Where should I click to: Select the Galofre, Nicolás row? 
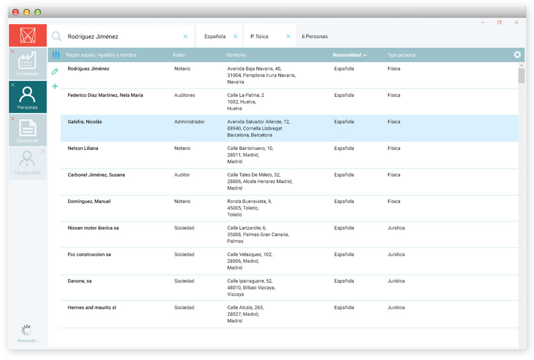(x=85, y=122)
